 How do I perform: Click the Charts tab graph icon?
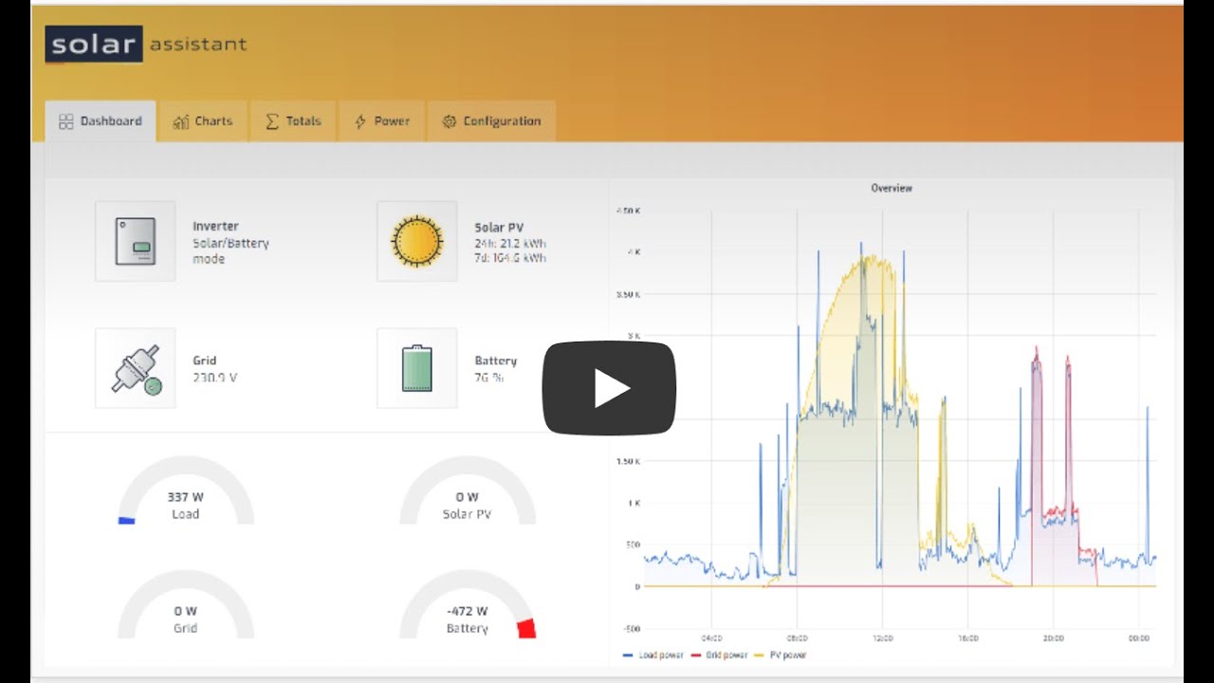[181, 121]
